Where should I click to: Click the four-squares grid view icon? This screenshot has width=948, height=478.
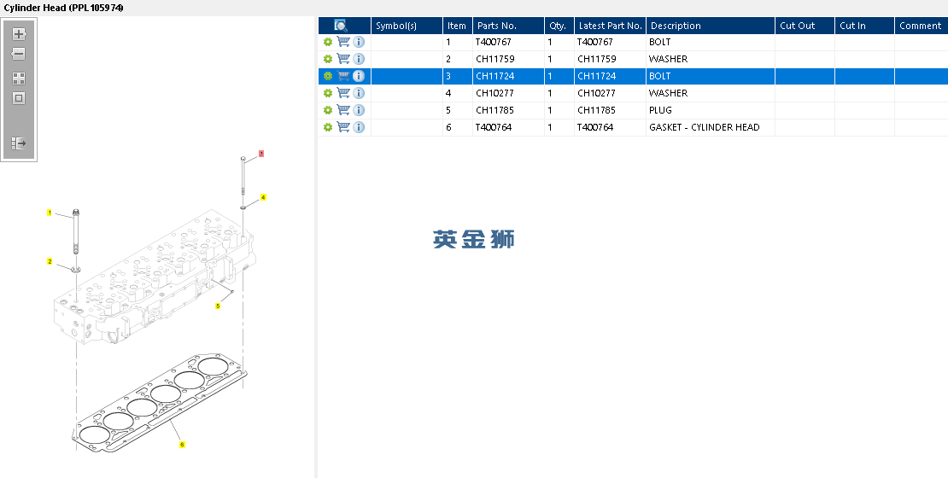(x=19, y=79)
